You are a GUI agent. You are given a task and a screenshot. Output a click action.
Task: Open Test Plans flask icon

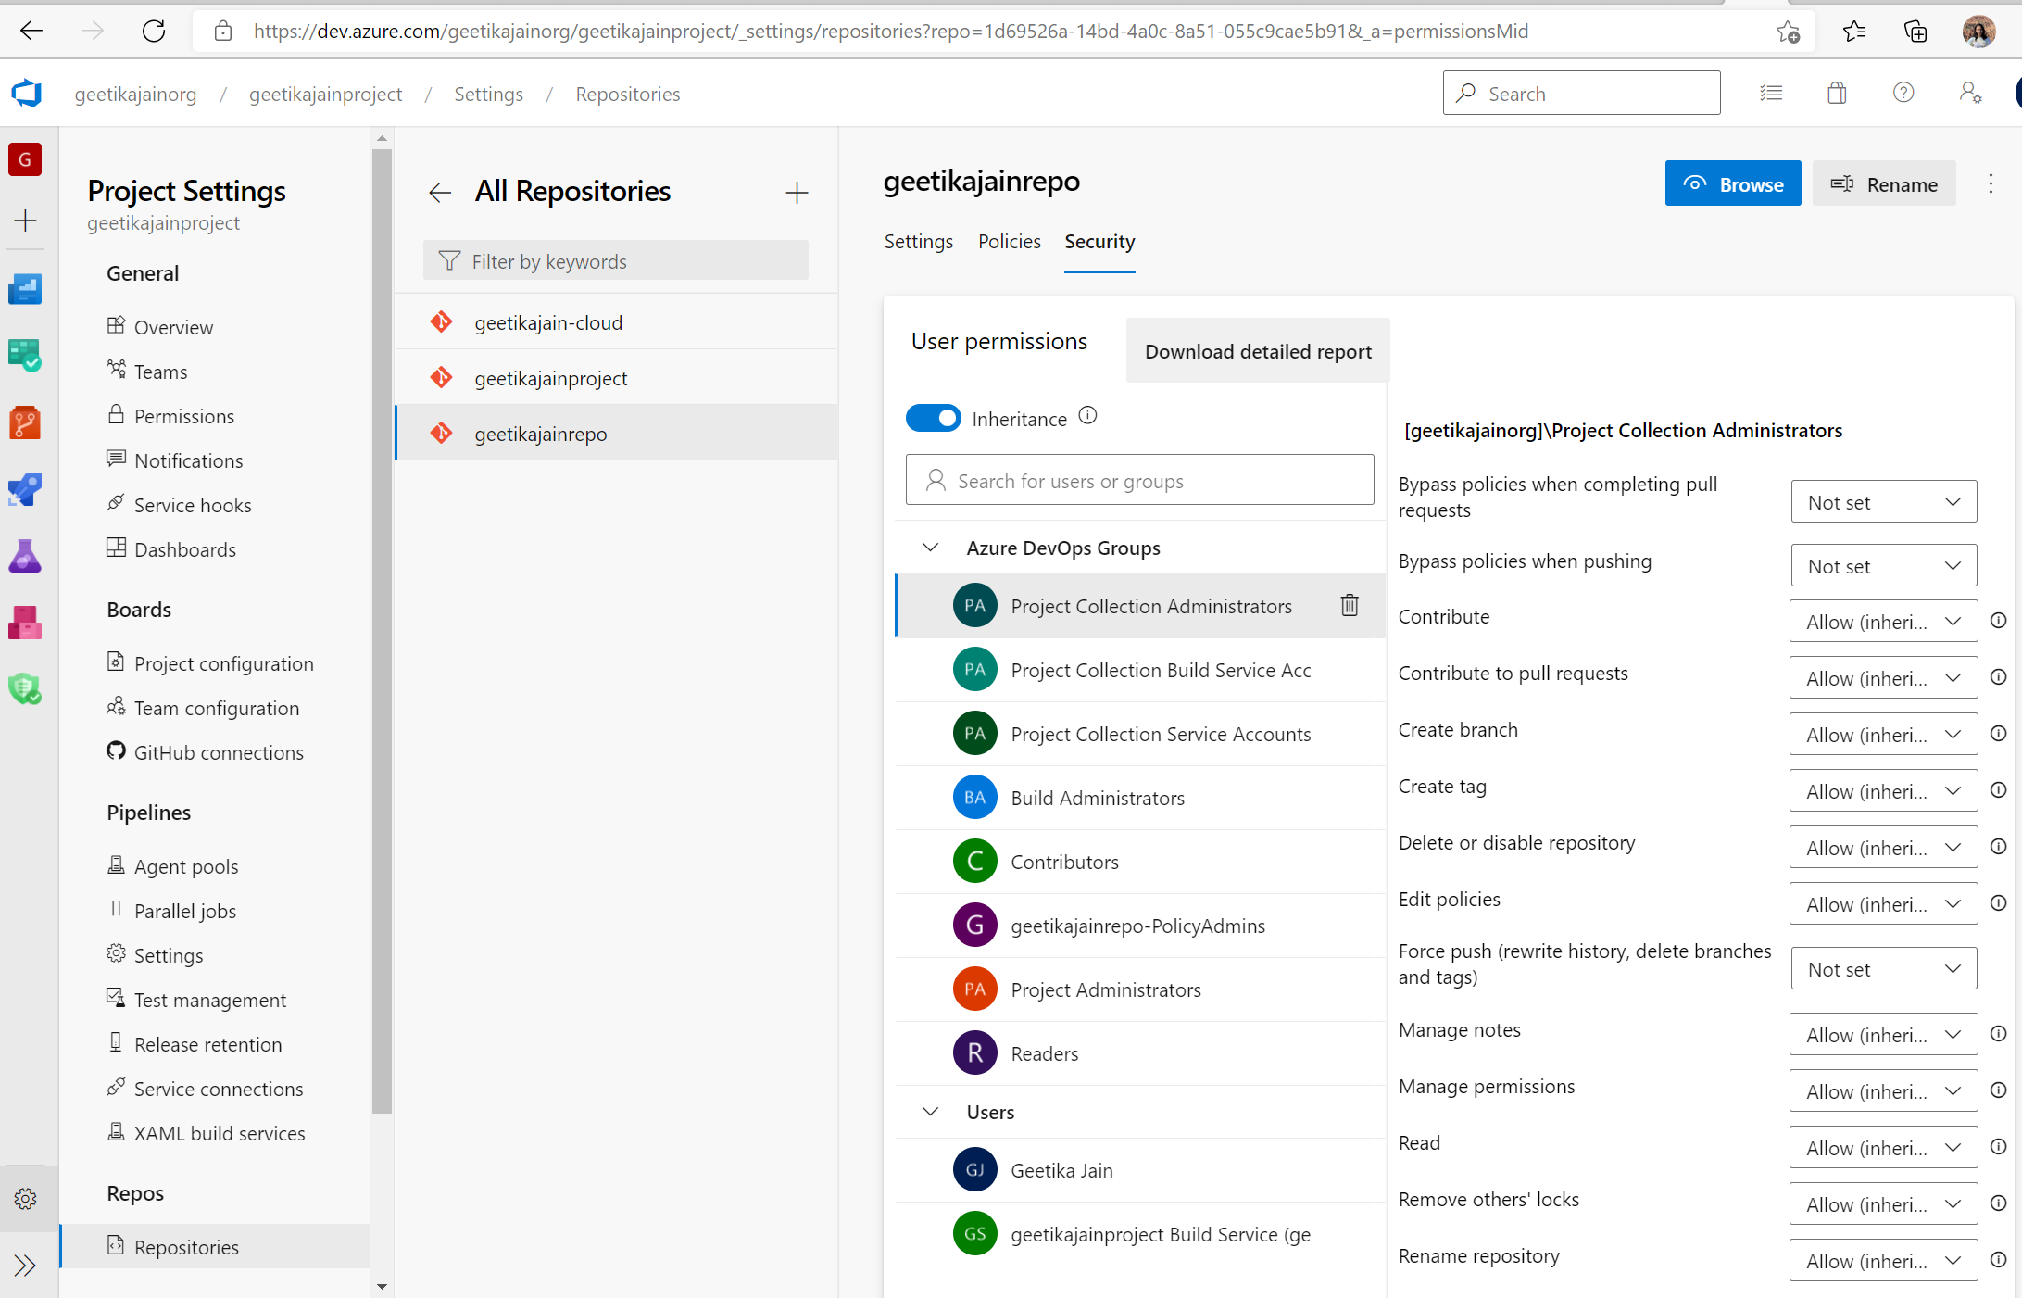coord(25,556)
